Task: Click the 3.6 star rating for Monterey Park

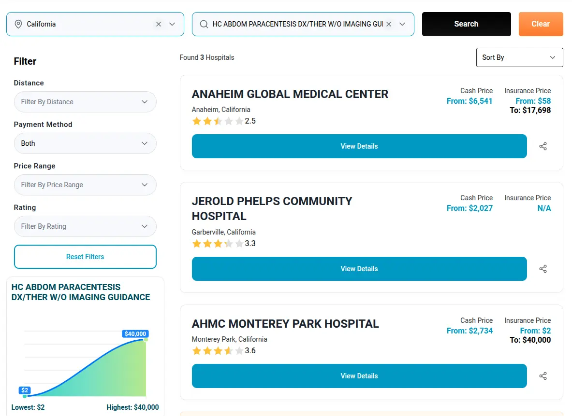Action: pos(223,351)
